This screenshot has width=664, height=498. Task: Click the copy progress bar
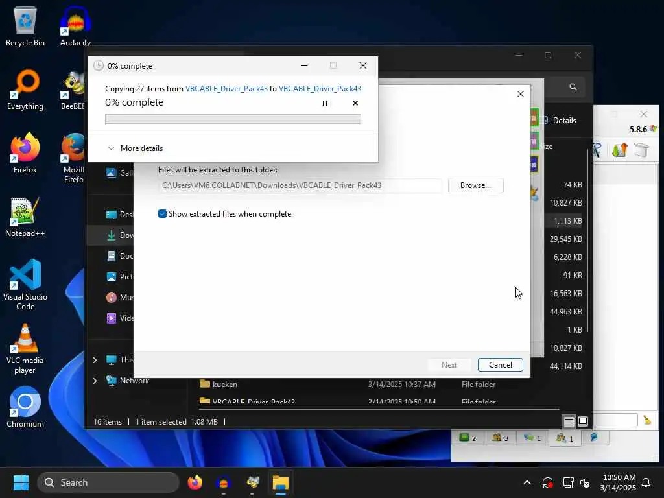tap(233, 119)
